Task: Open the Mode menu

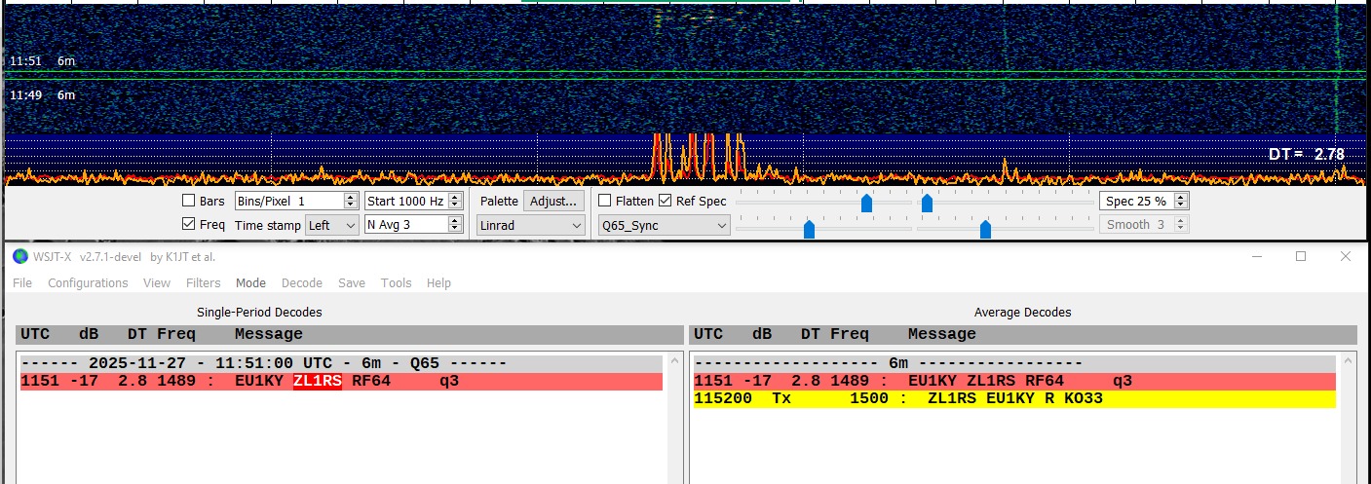Action: pos(250,283)
